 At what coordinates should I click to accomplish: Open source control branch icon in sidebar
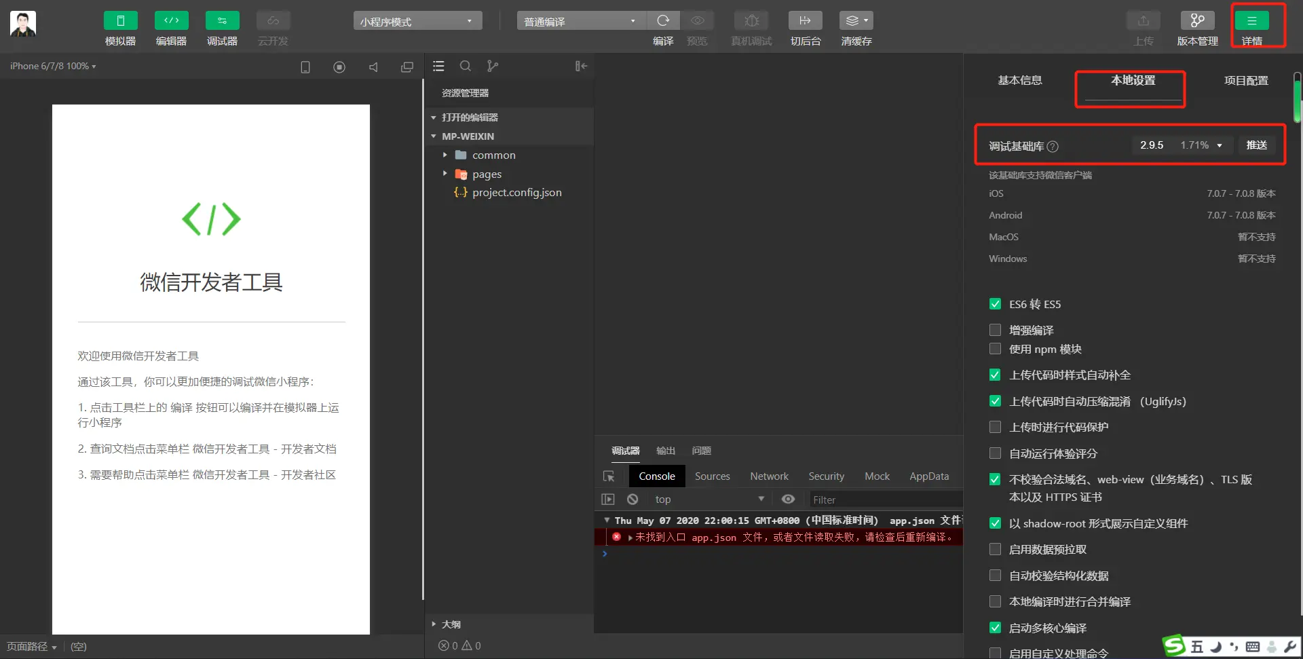tap(493, 66)
